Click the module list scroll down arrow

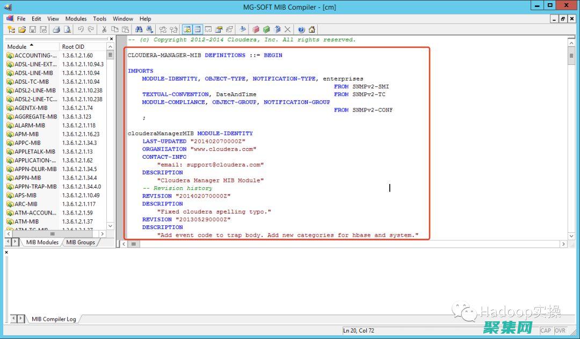[x=111, y=226]
